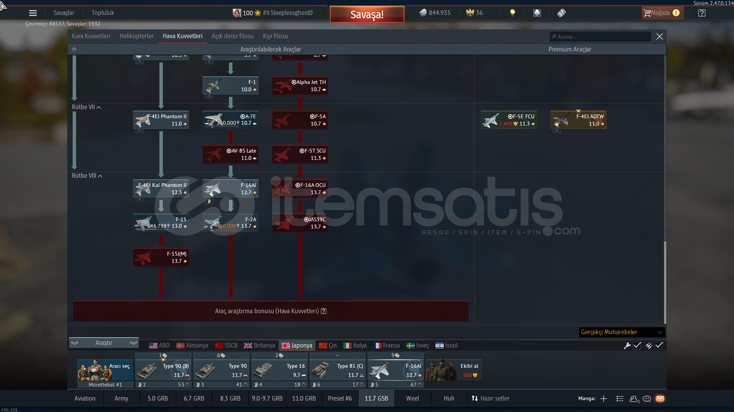Click the Aracı seç crew slot
Image resolution: width=734 pixels, height=412 pixels.
(x=105, y=370)
